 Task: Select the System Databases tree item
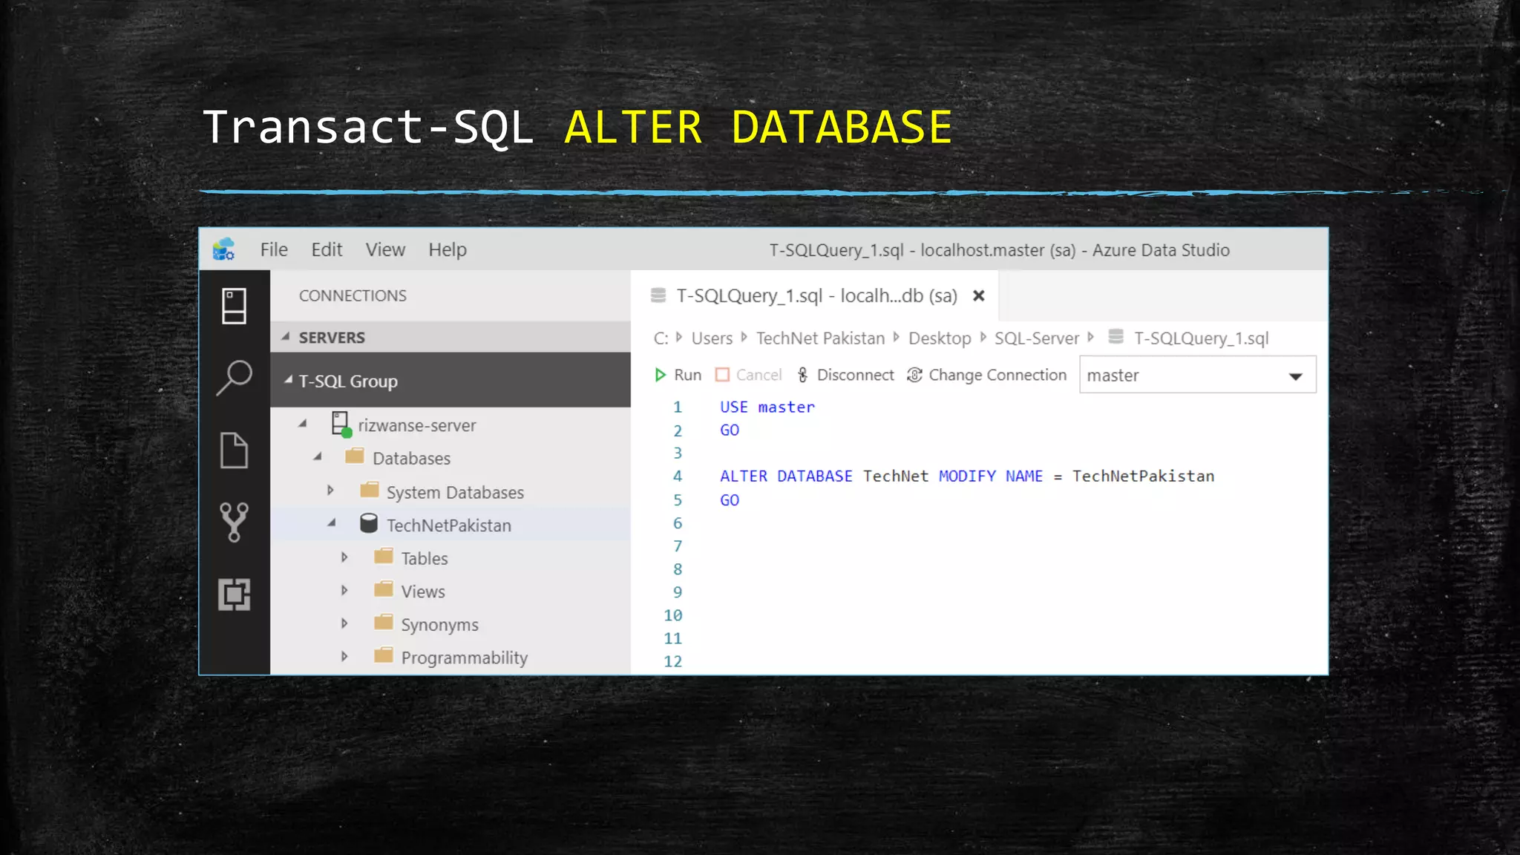(x=451, y=491)
